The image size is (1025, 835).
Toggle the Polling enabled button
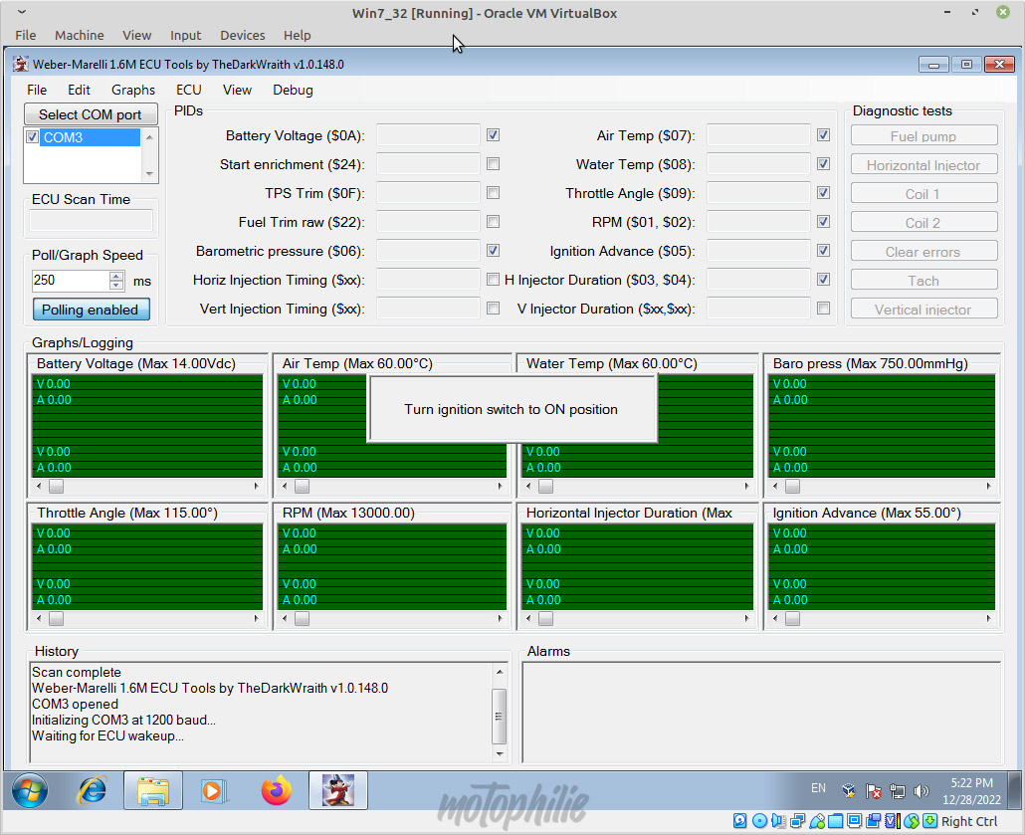(91, 310)
